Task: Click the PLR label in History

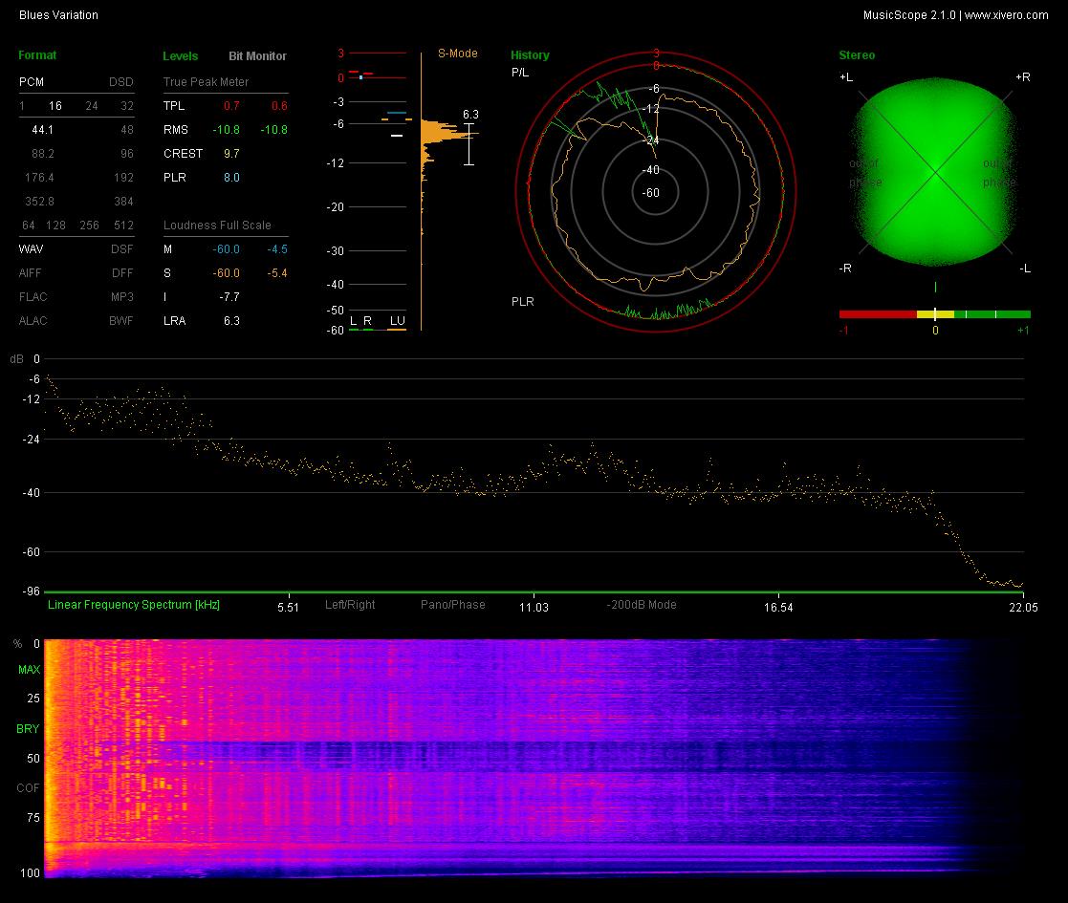Action: [x=523, y=301]
